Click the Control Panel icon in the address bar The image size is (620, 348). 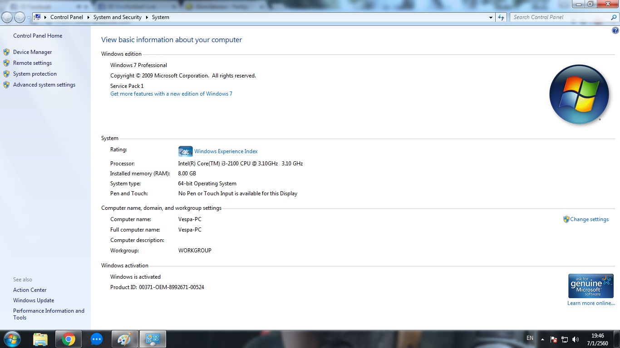click(38, 17)
